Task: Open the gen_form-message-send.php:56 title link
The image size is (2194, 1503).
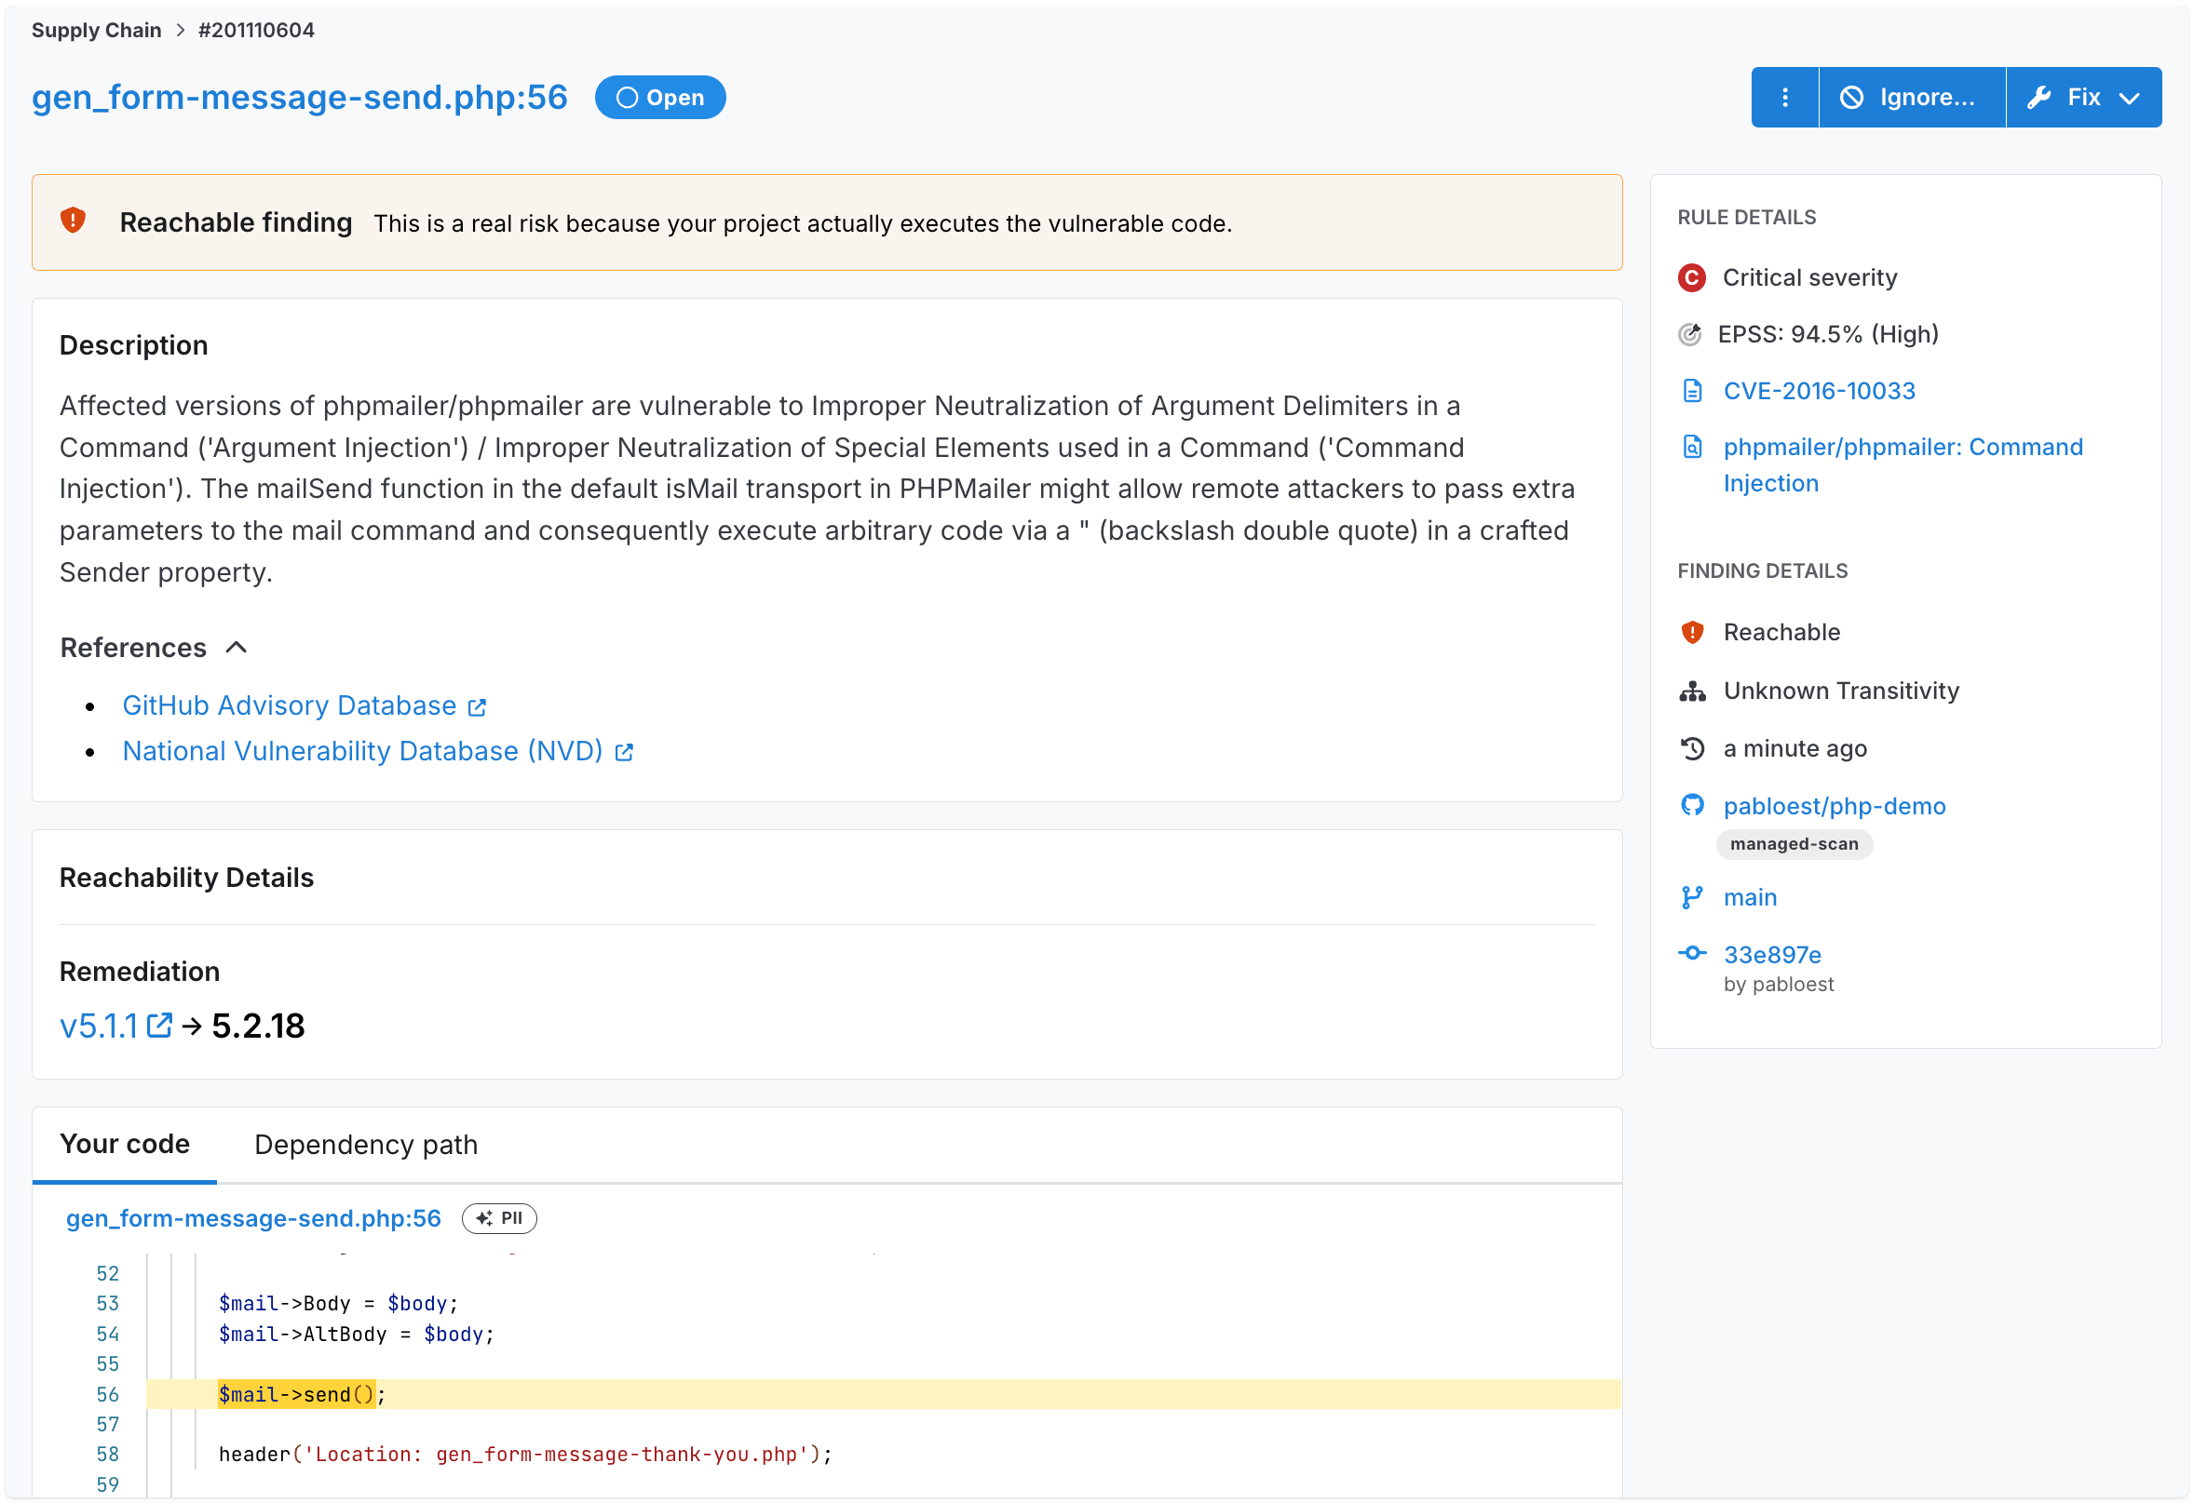Action: (299, 97)
